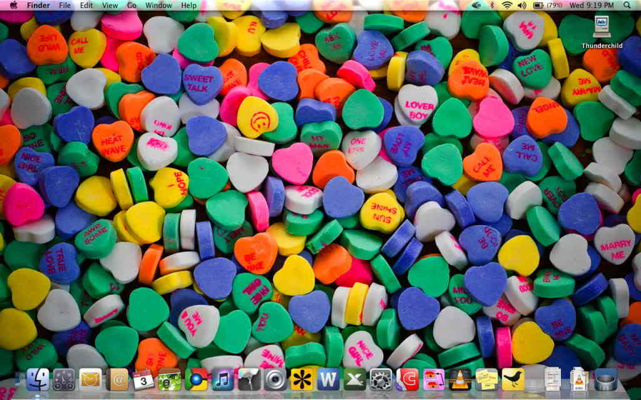This screenshot has width=641, height=400.
Task: Open the Wi-Fi status menu
Action: click(x=507, y=5)
